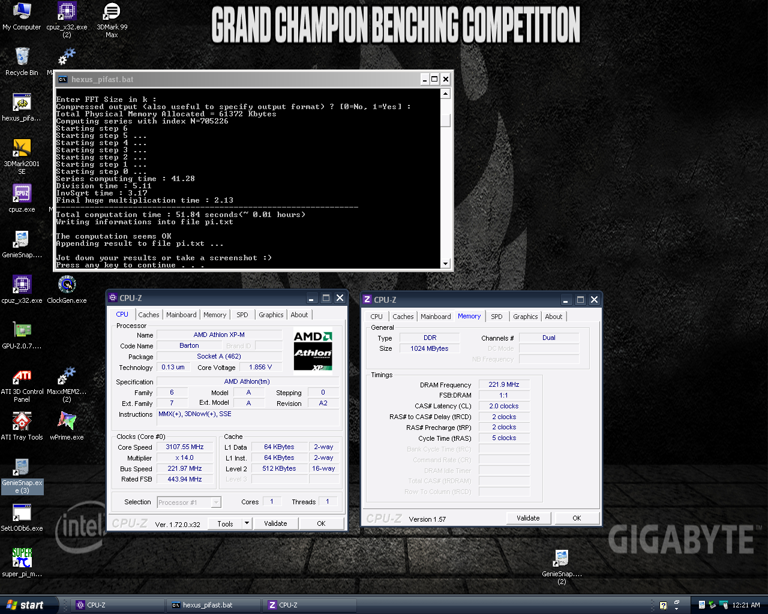
Task: Click help question mark tray icon
Action: pyautogui.click(x=663, y=606)
